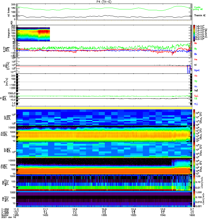208x221 pixels.
Task: Select the SST ion spectrogram panel
Action: pos(104,117)
